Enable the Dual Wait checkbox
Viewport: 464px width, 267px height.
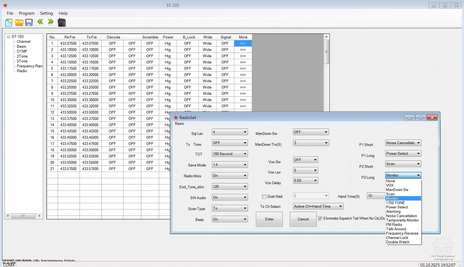point(264,197)
